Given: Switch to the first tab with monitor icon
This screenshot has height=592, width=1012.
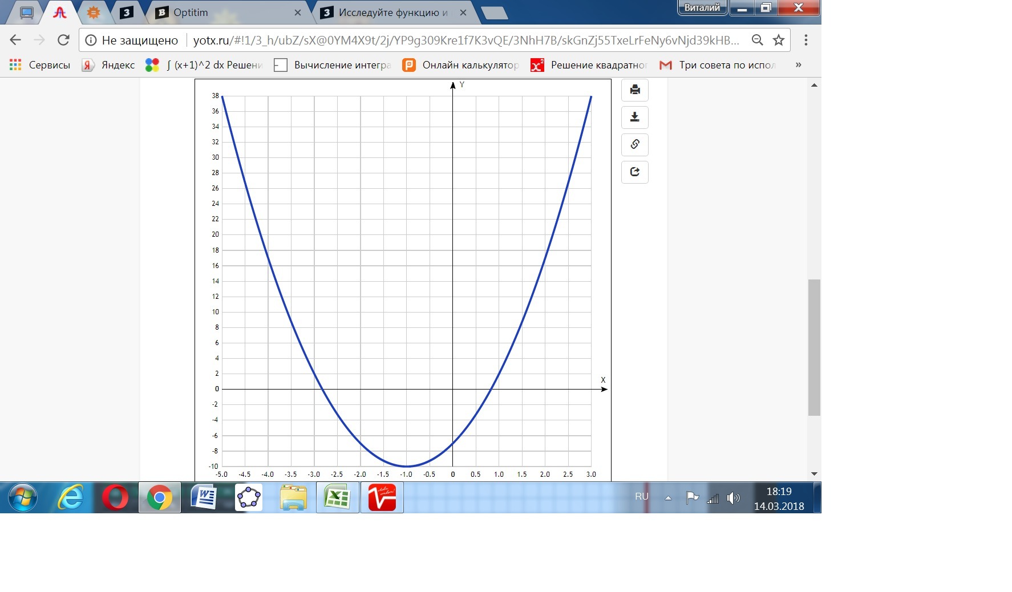Looking at the screenshot, I should point(26,13).
